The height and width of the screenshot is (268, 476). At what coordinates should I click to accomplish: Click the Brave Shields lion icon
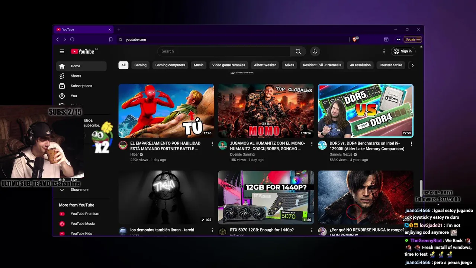354,39
